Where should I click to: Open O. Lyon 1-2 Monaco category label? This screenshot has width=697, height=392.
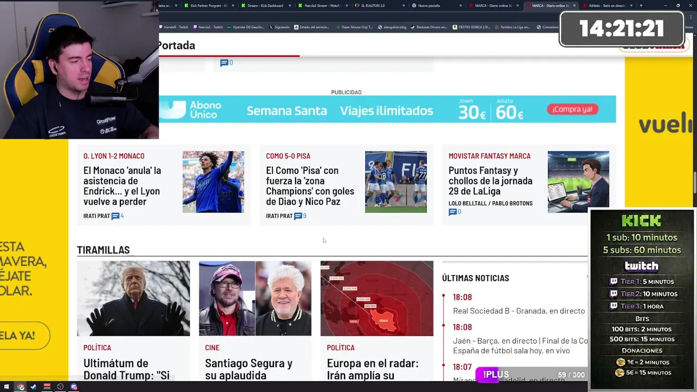coord(114,156)
